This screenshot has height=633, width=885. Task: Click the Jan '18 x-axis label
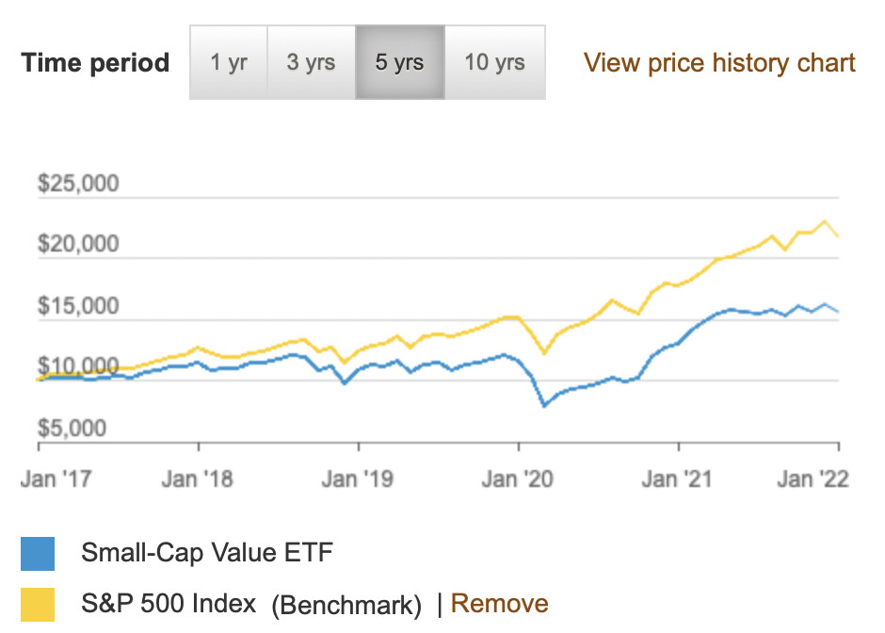197,479
